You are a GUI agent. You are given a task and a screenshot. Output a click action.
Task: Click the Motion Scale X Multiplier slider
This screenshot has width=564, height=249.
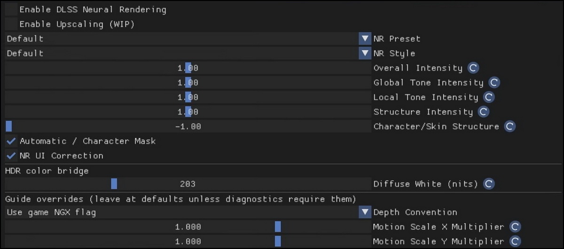coord(188,227)
